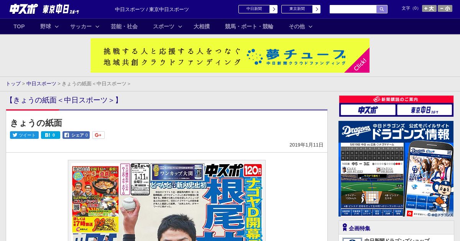Image resolution: width=460 pixels, height=241 pixels.
Task: Click the Chunichi Sports logo in header
Action: tap(24, 9)
